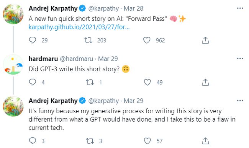Reply to Karpathy's generative process tweet

[33, 141]
